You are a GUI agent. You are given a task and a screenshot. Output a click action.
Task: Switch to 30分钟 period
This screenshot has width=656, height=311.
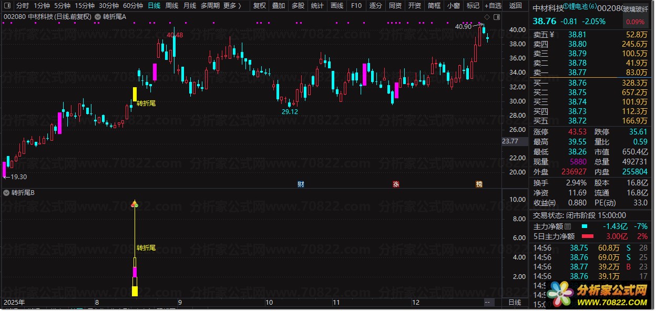[x=109, y=6]
